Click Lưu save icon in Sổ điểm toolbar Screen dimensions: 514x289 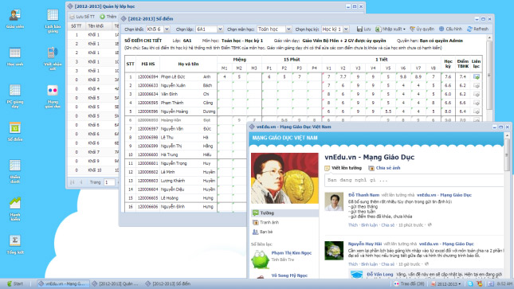(x=363, y=29)
